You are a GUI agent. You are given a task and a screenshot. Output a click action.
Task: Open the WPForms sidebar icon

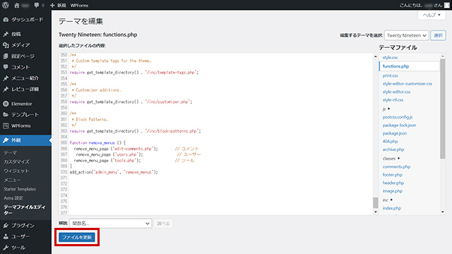click(x=6, y=126)
